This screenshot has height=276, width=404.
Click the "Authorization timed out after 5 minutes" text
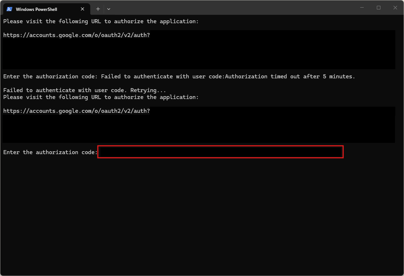coord(290,77)
